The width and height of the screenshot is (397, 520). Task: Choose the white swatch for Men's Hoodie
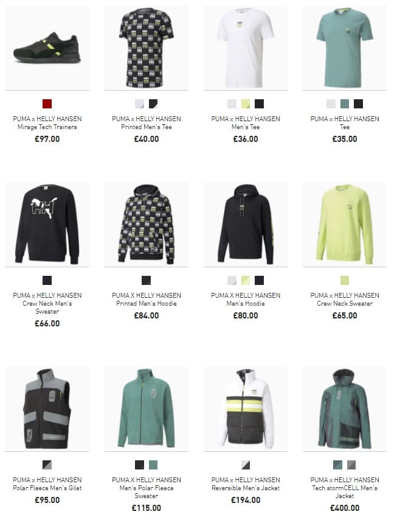coord(232,280)
